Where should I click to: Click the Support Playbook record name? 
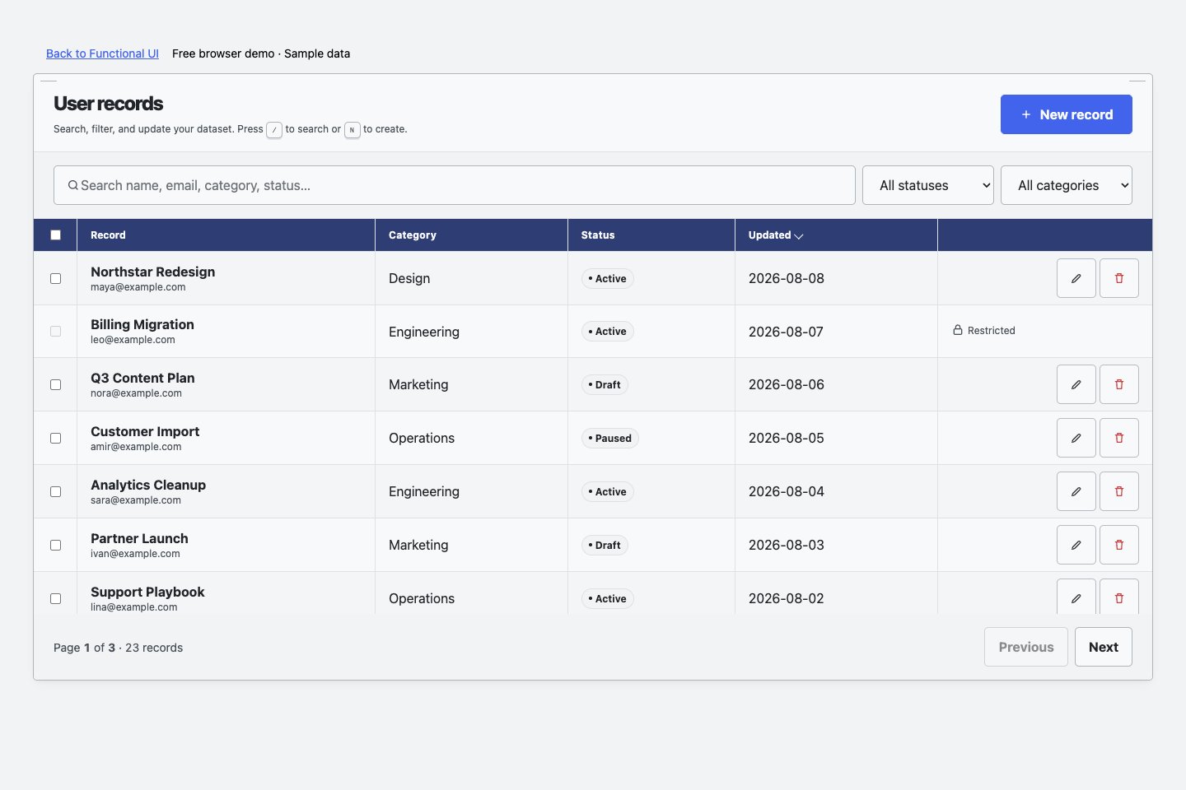pos(147,592)
